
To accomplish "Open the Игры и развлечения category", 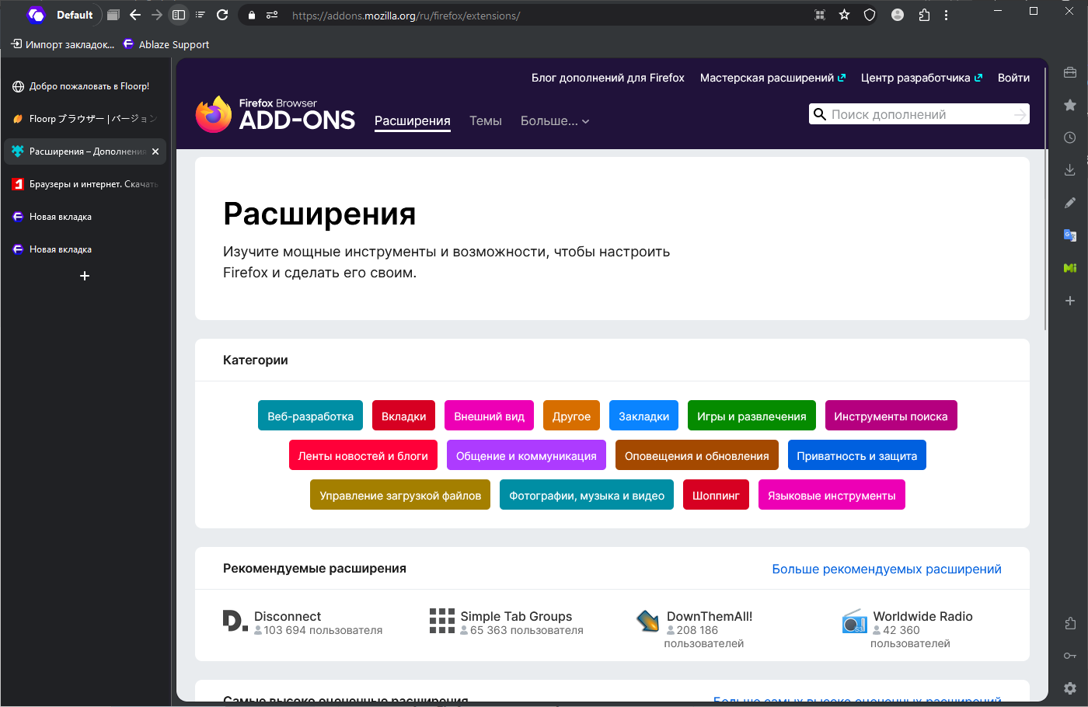I will 751,416.
